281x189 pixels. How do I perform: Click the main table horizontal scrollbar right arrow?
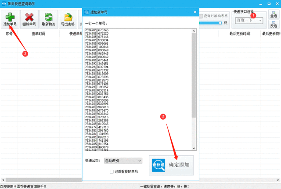click(278, 180)
